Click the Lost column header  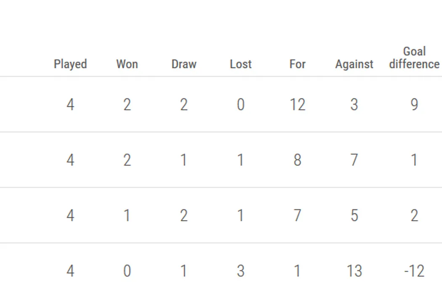coord(241,64)
